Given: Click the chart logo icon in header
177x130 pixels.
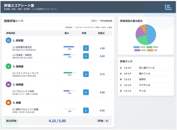Looking at the screenshot, I should click(x=168, y=7).
